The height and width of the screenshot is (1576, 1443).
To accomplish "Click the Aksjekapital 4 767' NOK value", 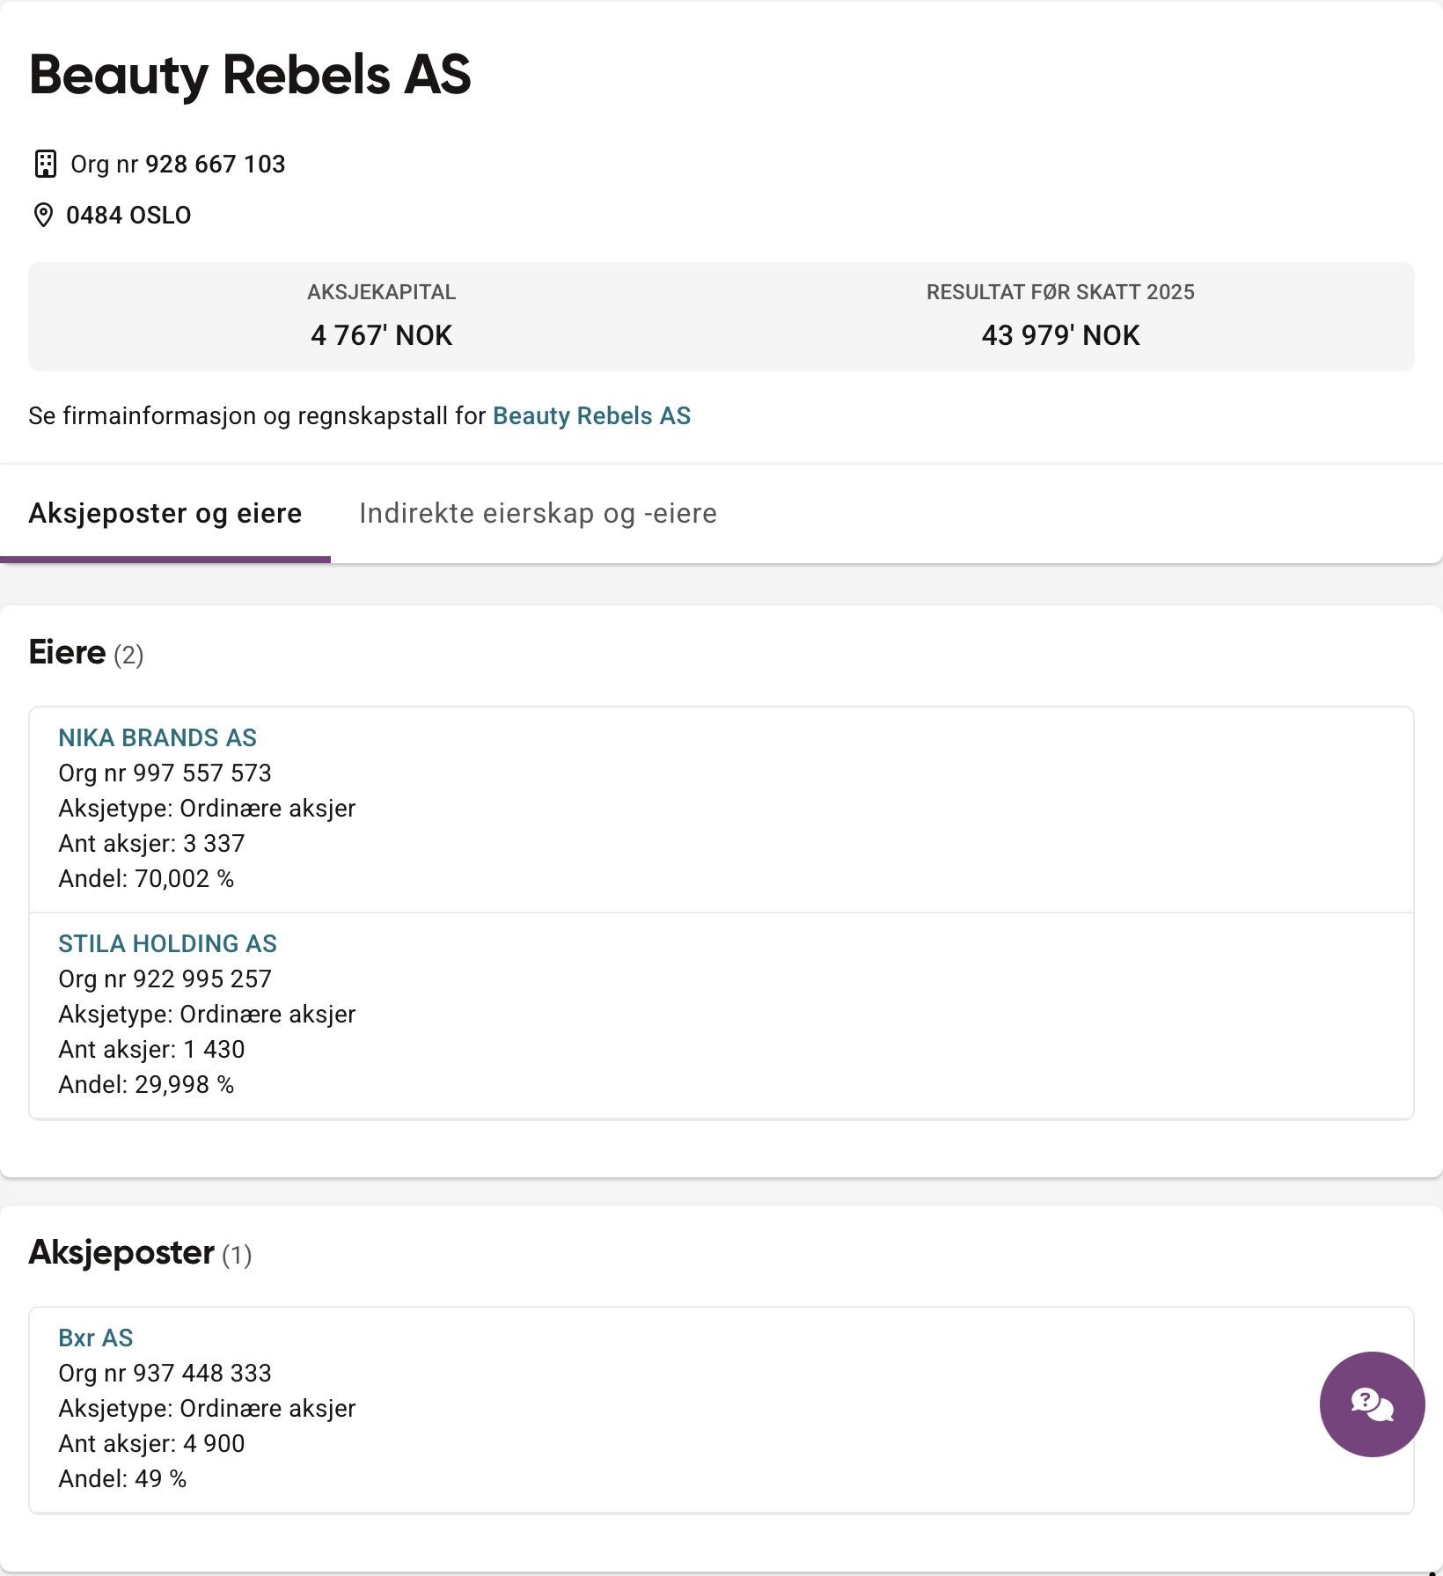I will (x=381, y=335).
